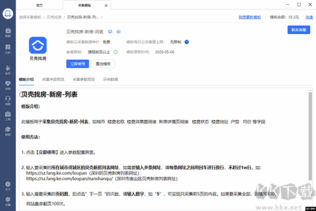Switch to 采集字段预览 tab
Image resolution: width=316 pixels, height=211 pixels.
[x=53, y=79]
